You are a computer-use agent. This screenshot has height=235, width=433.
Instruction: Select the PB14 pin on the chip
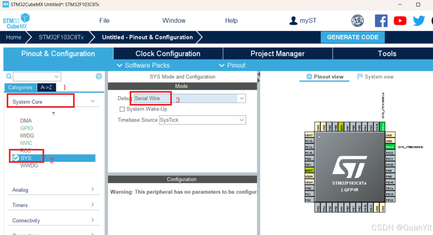click(390, 188)
